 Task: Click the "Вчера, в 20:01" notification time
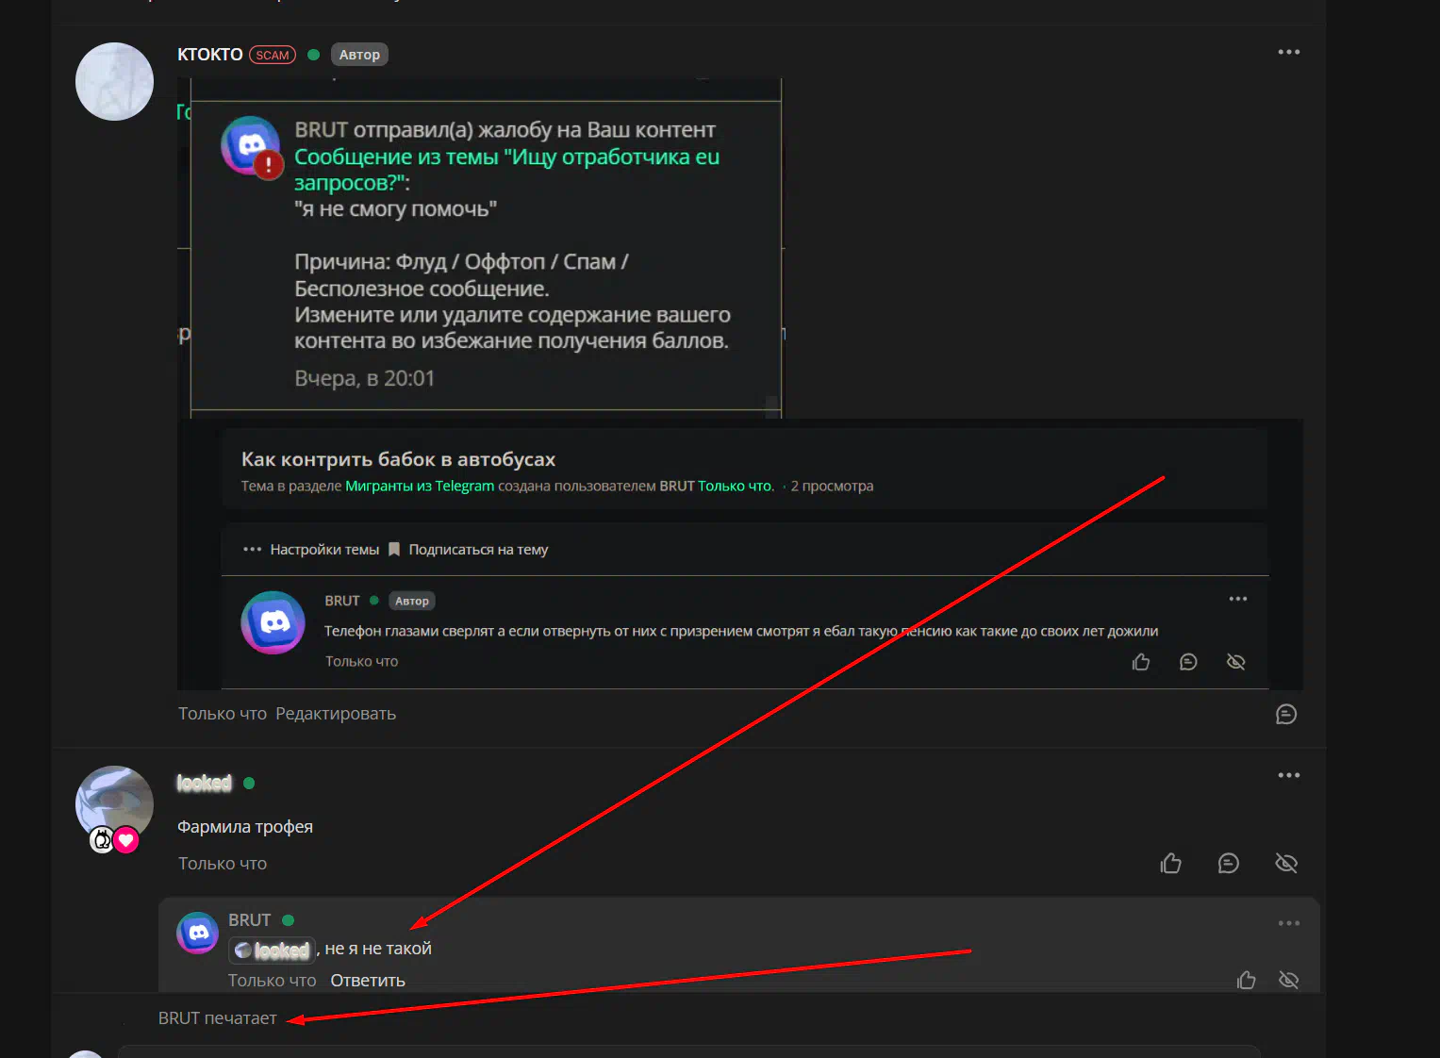tap(364, 378)
